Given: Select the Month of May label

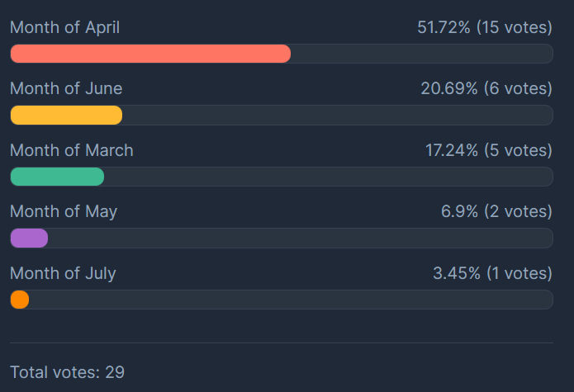Looking at the screenshot, I should 64,211.
